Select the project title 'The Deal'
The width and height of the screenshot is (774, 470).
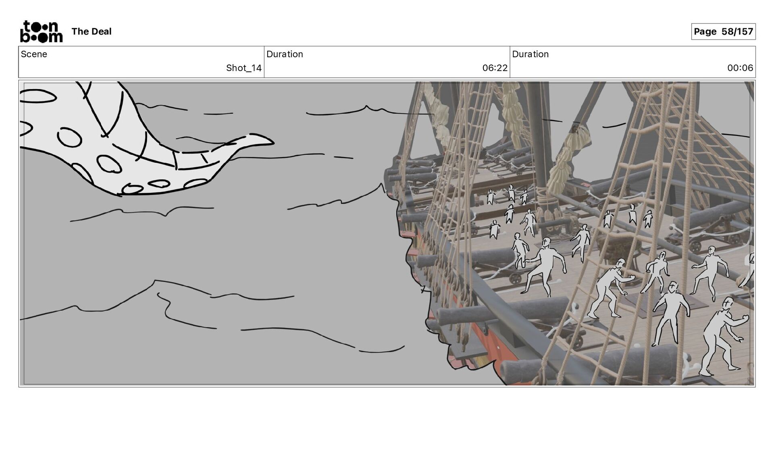pyautogui.click(x=92, y=31)
